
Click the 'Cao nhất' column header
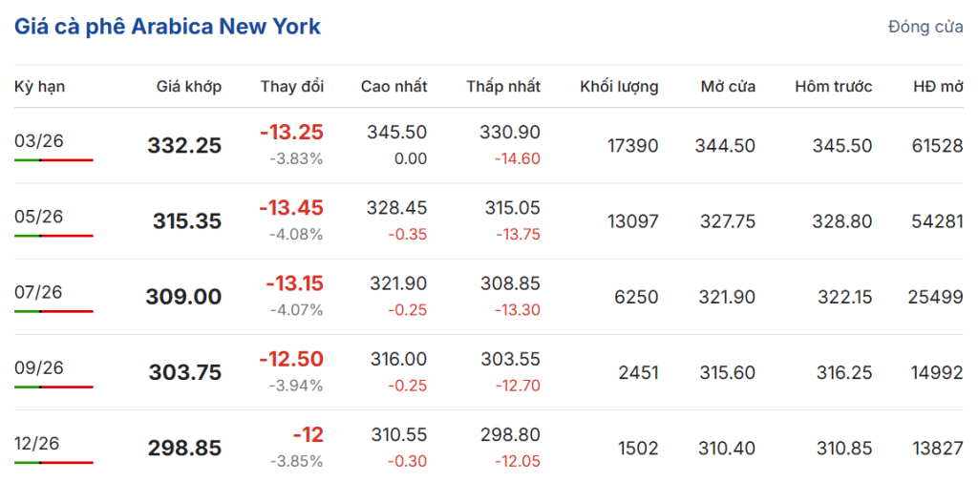[x=393, y=87]
